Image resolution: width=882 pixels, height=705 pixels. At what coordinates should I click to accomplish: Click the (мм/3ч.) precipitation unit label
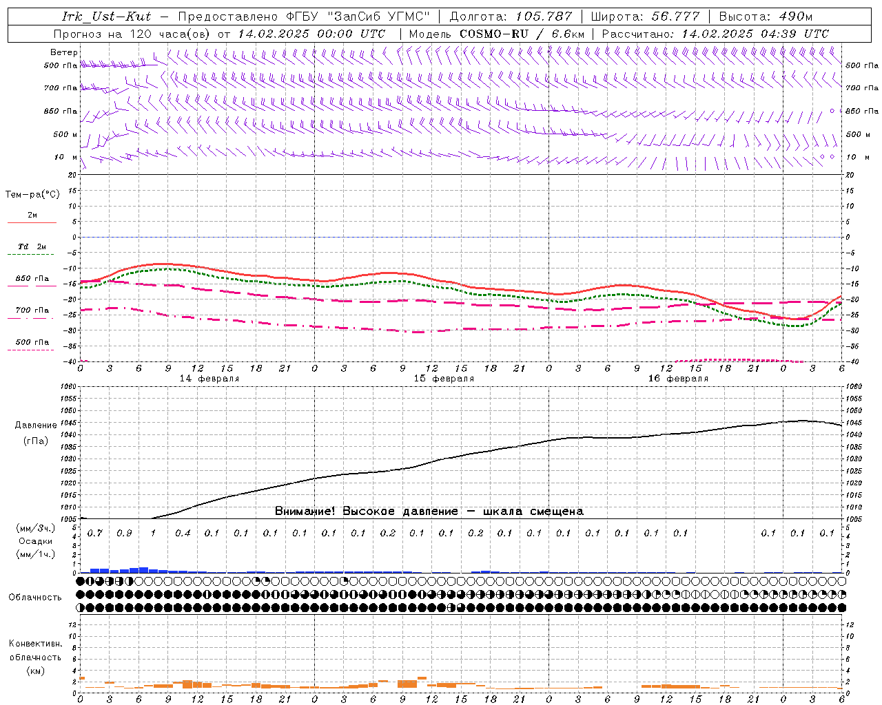36,528
